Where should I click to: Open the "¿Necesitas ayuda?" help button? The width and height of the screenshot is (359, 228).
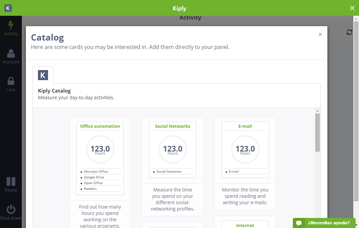(x=328, y=223)
